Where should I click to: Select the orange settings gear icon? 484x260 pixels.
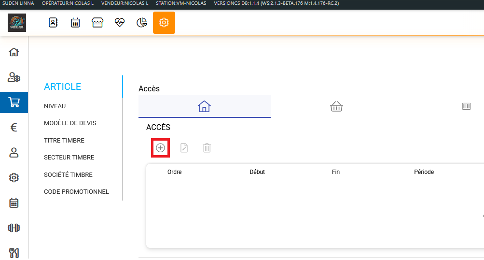click(x=164, y=23)
